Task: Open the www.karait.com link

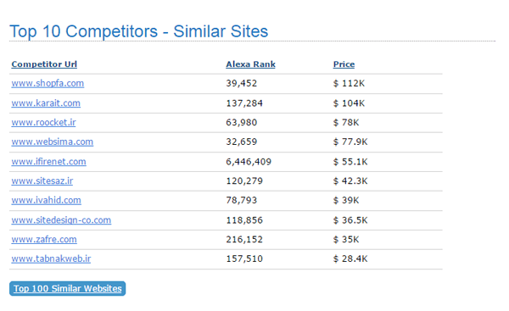Action: coord(46,103)
